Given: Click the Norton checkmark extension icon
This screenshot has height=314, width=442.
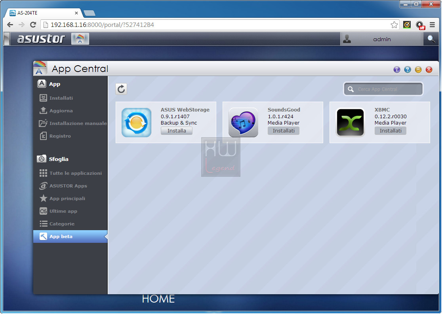Looking at the screenshot, I should pyautogui.click(x=407, y=25).
